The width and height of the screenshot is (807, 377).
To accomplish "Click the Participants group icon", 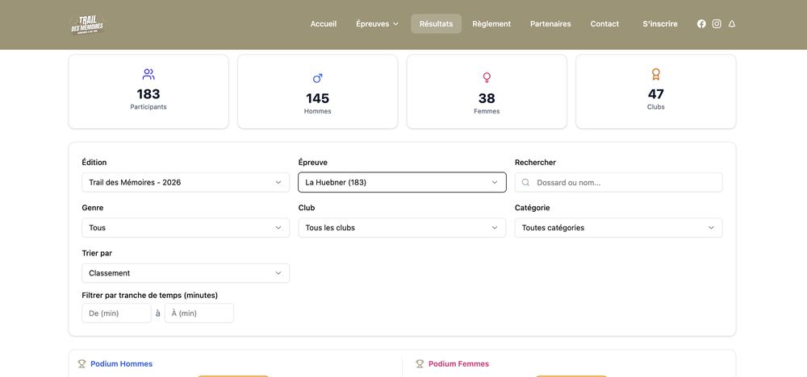I will (148, 74).
